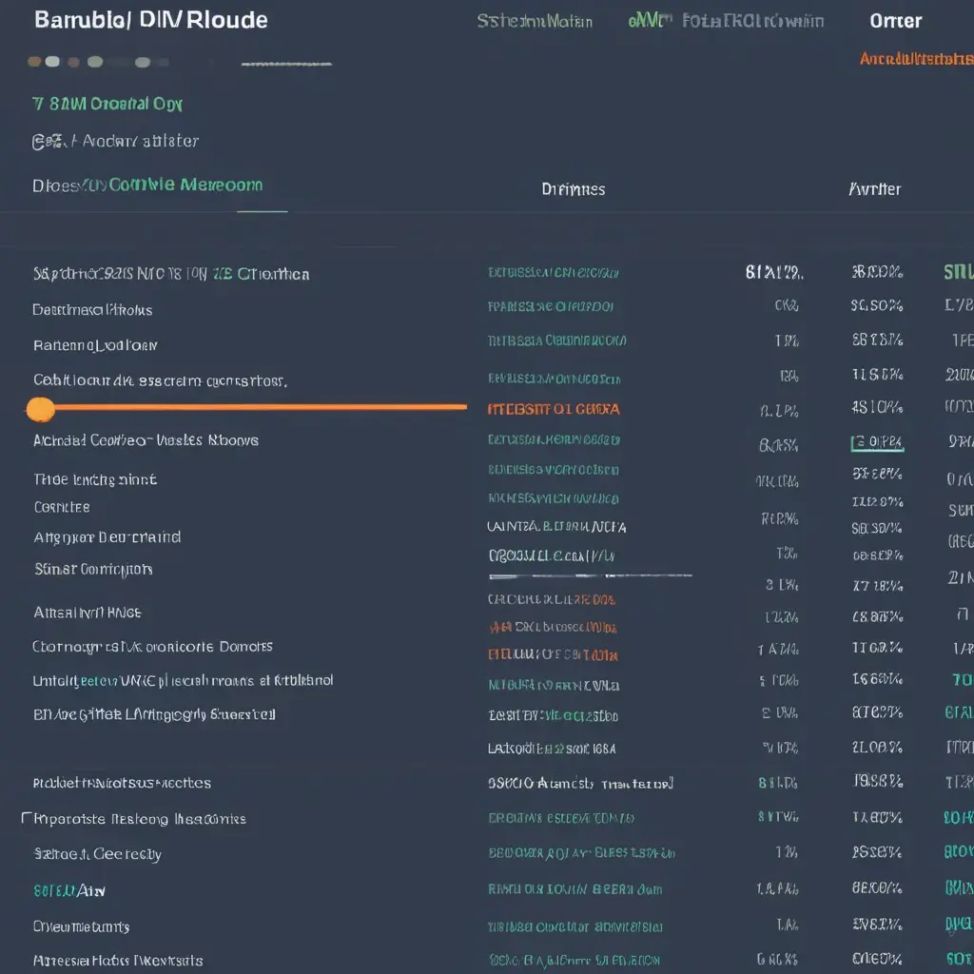The width and height of the screenshot is (974, 974).
Task: Select the "Sinar Comiciprors" list row
Action: click(x=93, y=570)
